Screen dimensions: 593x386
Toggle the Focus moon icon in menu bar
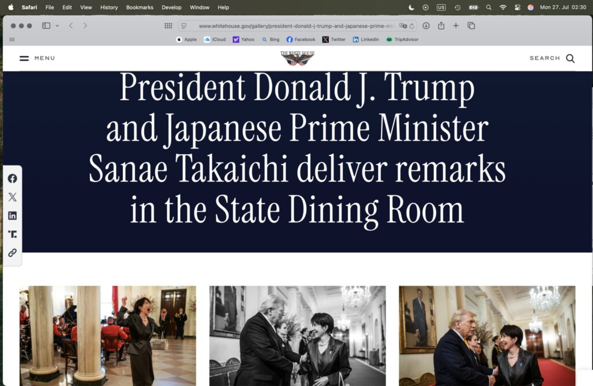(x=412, y=7)
